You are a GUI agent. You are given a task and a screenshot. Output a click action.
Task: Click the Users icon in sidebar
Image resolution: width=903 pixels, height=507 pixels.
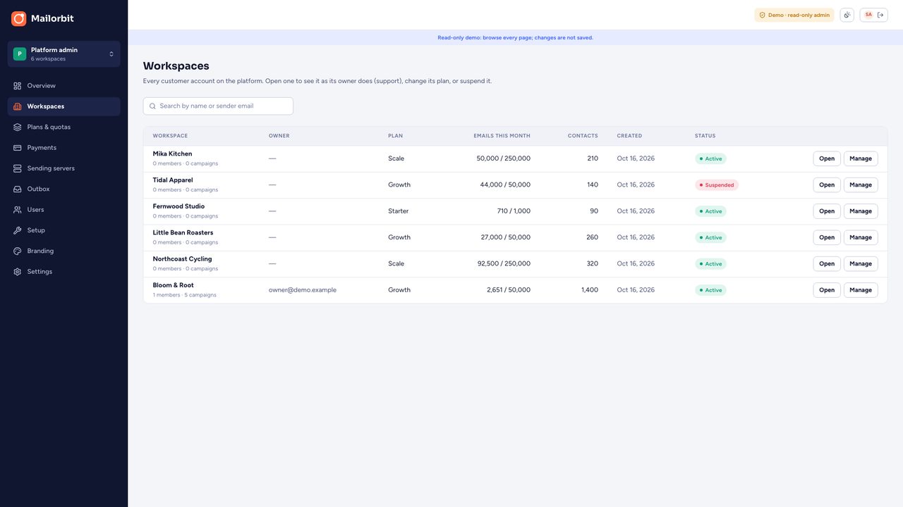18,210
